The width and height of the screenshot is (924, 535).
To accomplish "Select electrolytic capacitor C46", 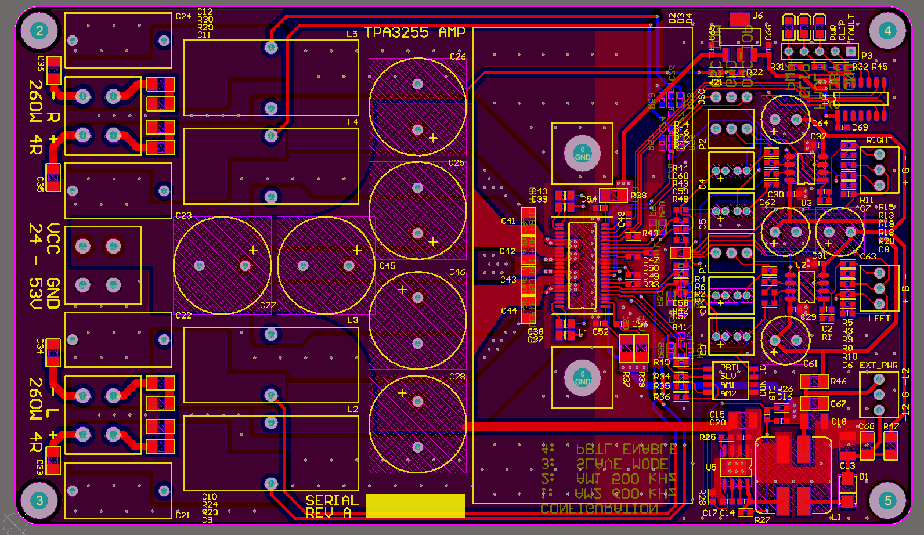I will point(417,320).
